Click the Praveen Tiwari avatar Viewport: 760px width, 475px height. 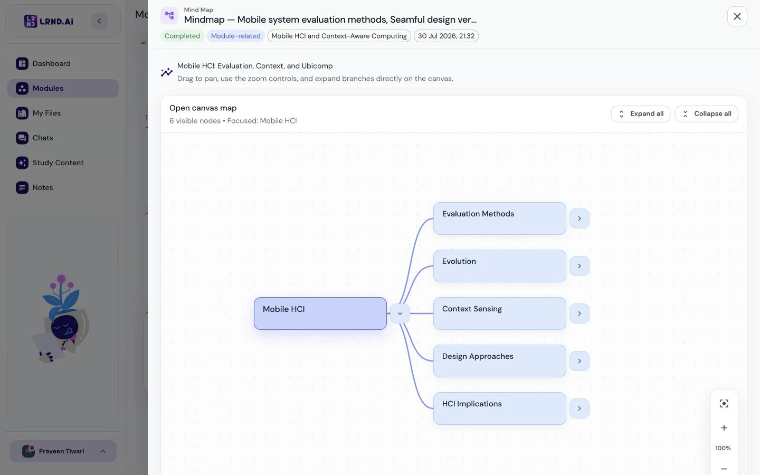(x=28, y=451)
